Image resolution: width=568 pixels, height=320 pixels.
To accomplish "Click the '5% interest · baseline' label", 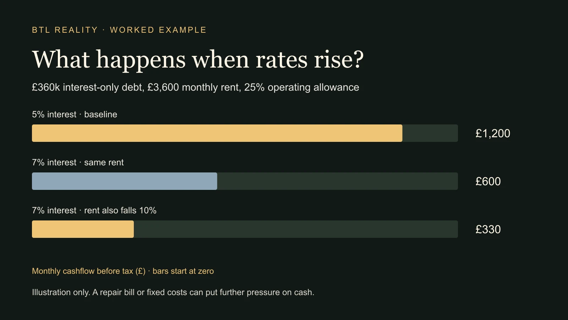I will coord(75,114).
